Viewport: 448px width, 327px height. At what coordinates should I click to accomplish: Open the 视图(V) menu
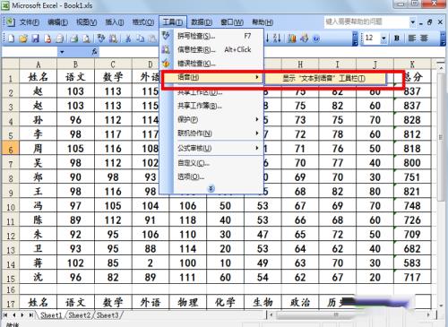[x=86, y=22]
